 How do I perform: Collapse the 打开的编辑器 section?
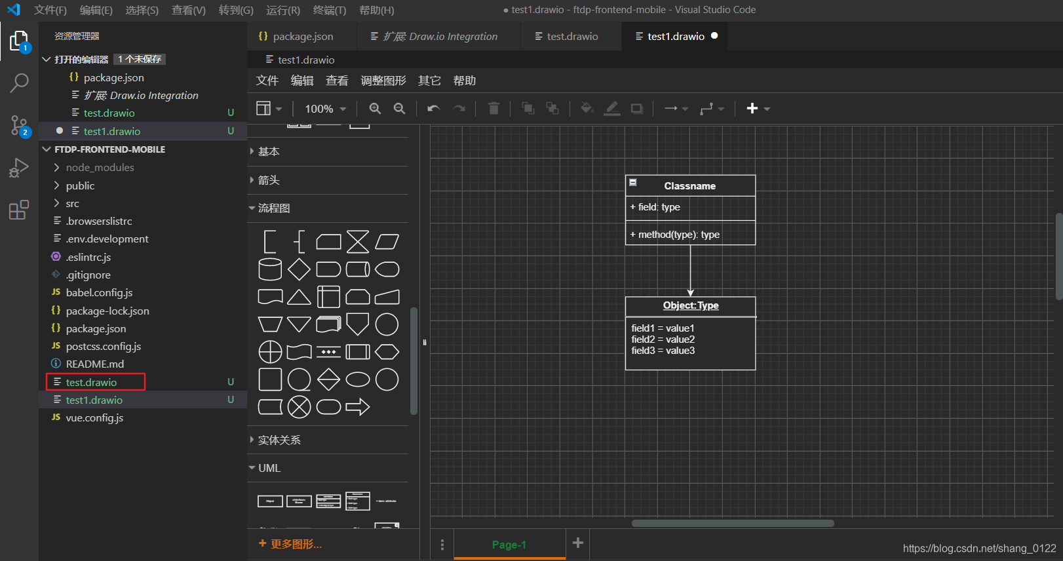click(143, 59)
